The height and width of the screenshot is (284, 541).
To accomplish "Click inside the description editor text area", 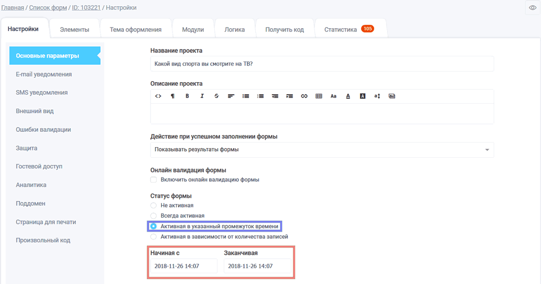I will [322, 113].
